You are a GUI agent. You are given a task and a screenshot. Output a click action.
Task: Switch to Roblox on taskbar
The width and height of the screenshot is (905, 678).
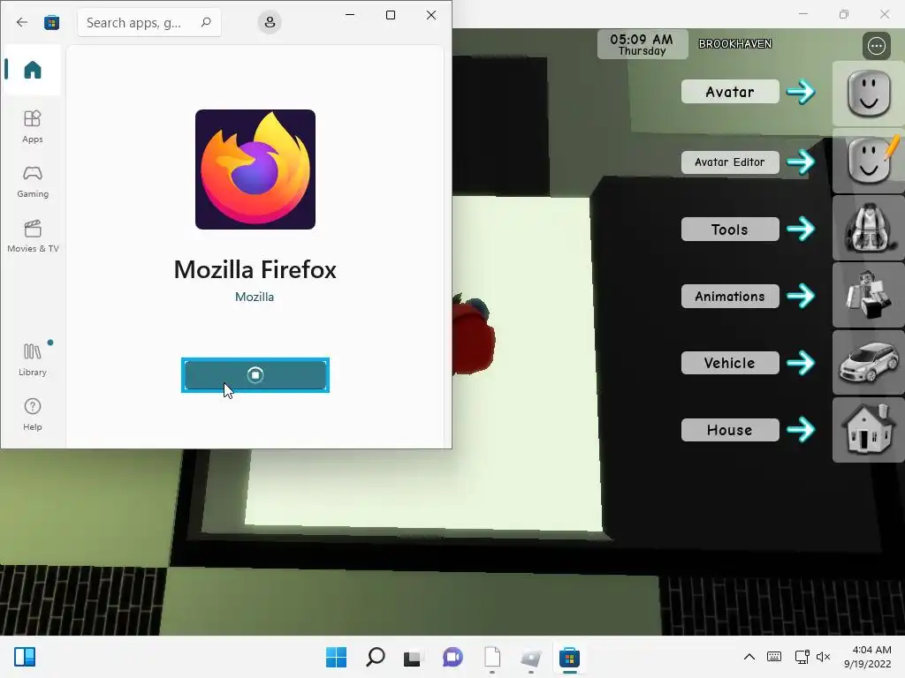pyautogui.click(x=530, y=657)
